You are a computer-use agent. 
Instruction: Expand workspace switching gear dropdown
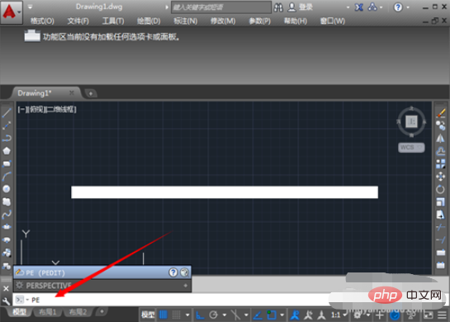click(x=368, y=315)
